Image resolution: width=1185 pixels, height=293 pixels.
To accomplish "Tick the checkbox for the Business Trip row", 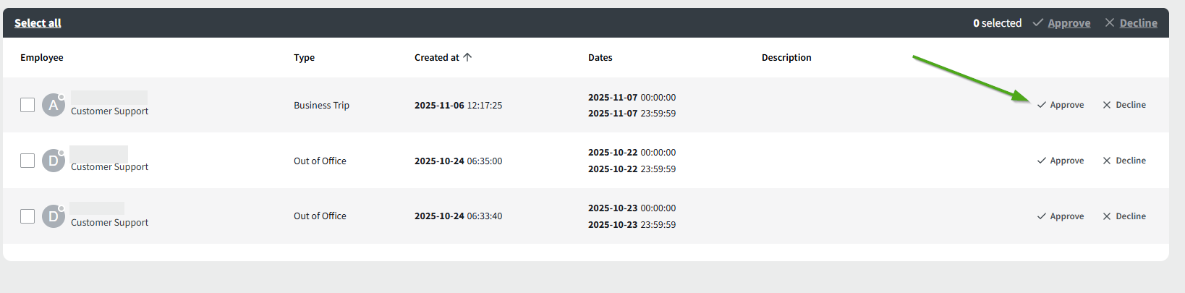I will [27, 105].
